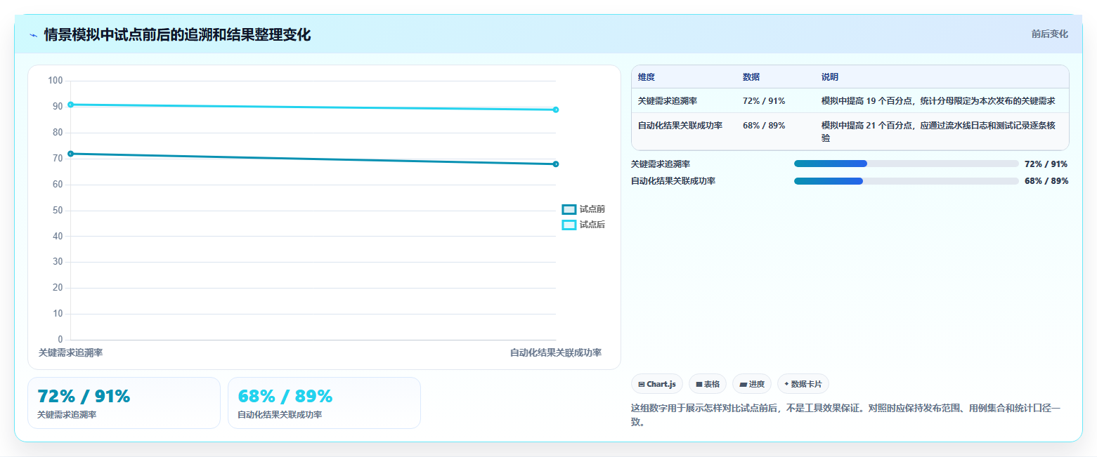
Task: Click the 72% / 91% data card
Action: (x=124, y=403)
